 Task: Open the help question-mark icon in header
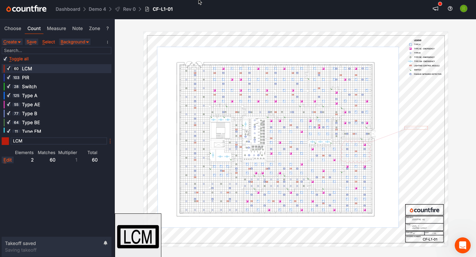450,9
